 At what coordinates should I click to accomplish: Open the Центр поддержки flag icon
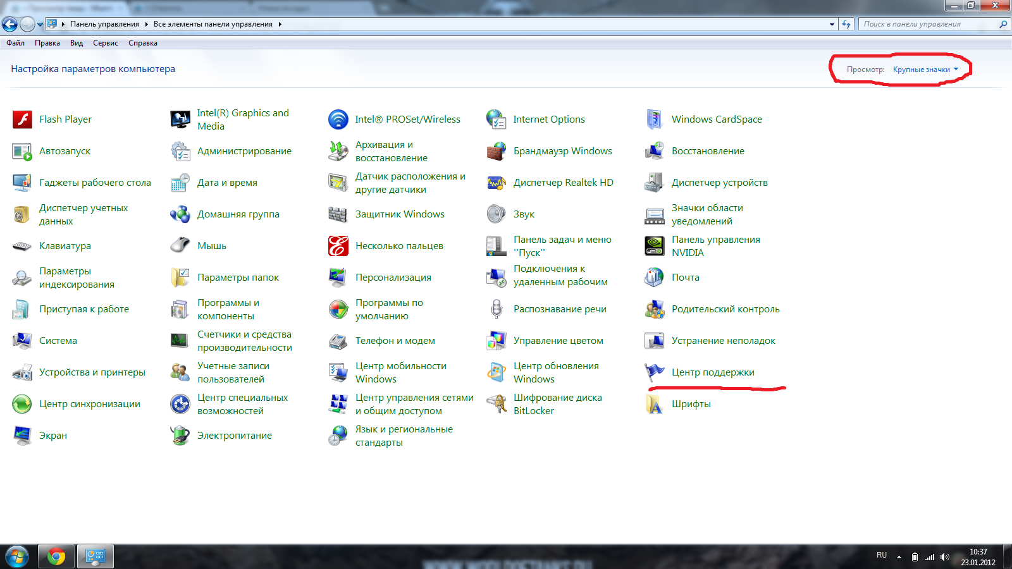pyautogui.click(x=655, y=372)
